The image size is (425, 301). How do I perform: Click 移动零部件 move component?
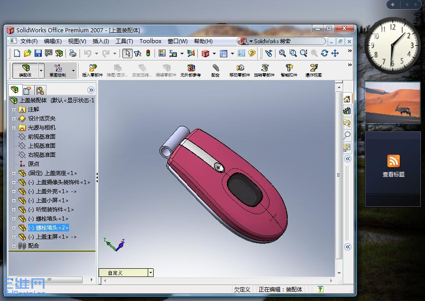[240, 70]
